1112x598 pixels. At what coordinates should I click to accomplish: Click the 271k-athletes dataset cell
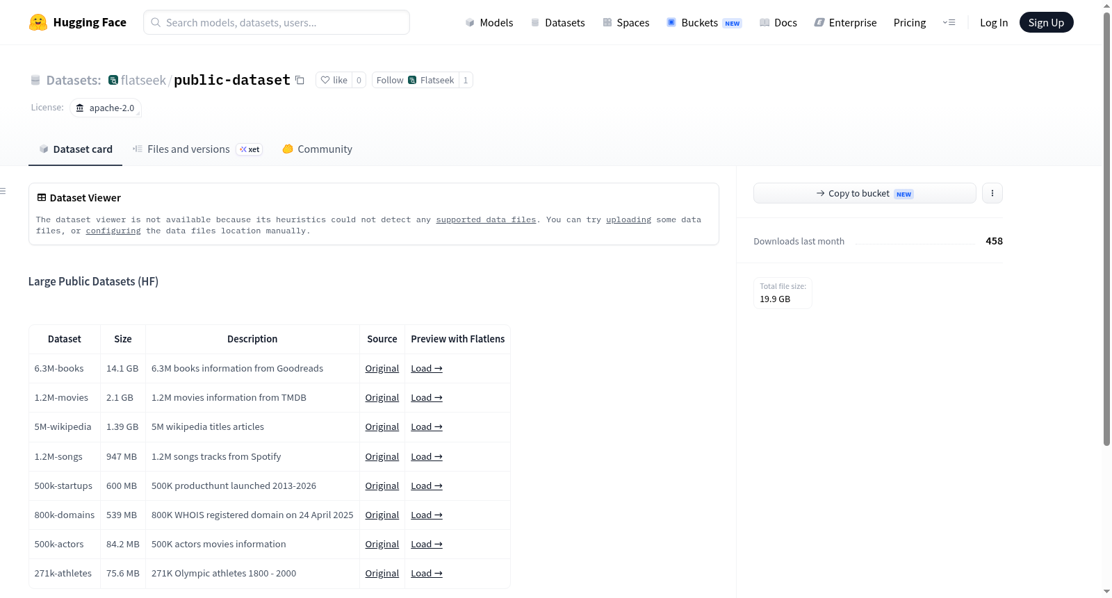[63, 573]
